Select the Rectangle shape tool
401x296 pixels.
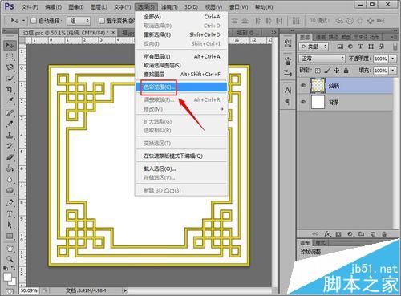click(x=10, y=236)
